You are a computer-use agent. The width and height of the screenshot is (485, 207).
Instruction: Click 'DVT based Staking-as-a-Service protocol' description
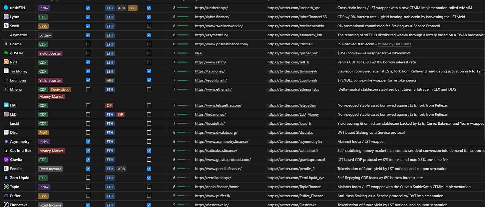point(371,132)
